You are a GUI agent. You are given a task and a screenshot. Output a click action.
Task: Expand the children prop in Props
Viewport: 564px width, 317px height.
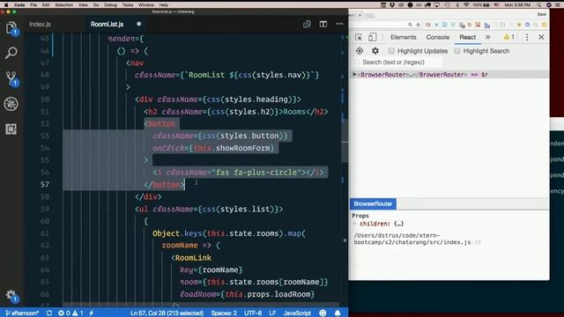pos(355,224)
